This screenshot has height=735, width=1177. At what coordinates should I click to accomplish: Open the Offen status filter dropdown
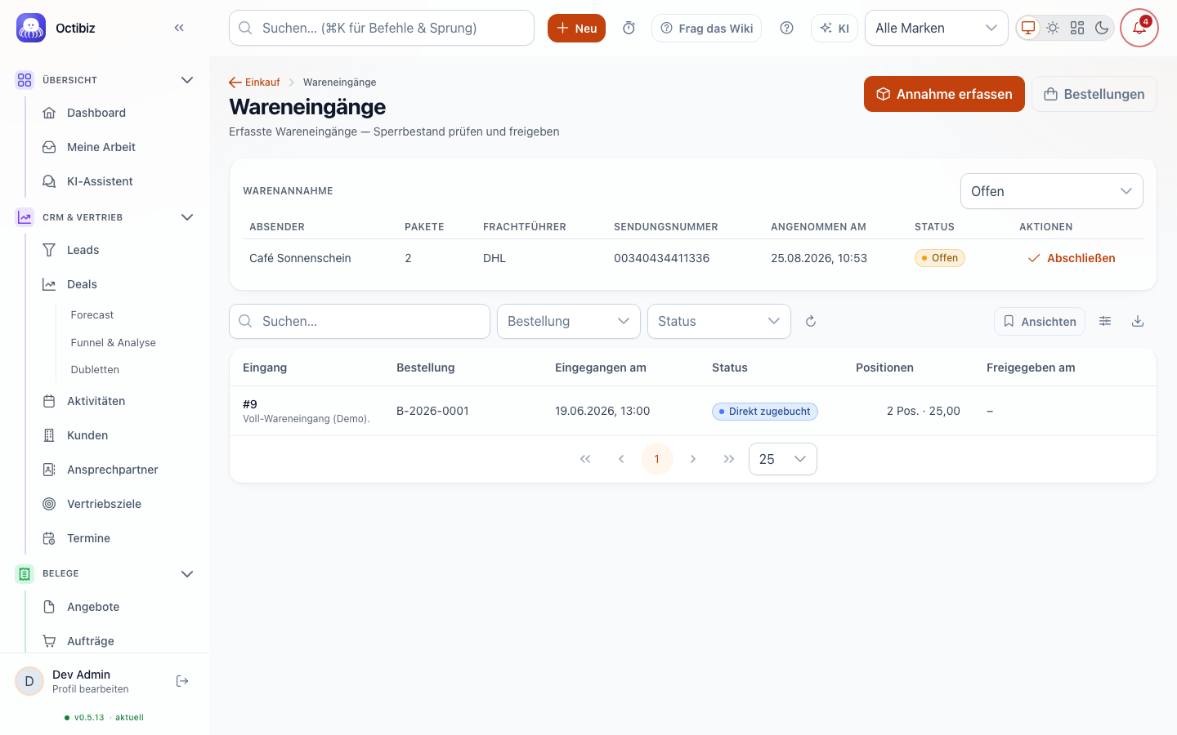tap(1051, 191)
